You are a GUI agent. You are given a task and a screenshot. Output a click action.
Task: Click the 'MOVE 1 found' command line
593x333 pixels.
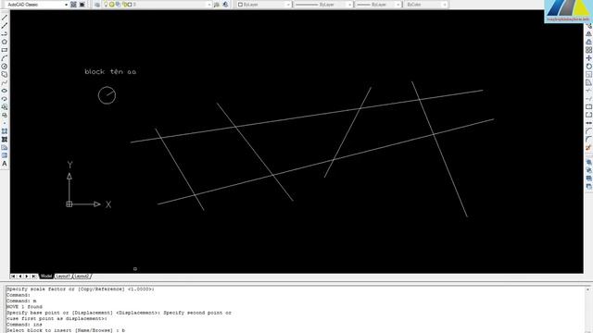click(24, 307)
